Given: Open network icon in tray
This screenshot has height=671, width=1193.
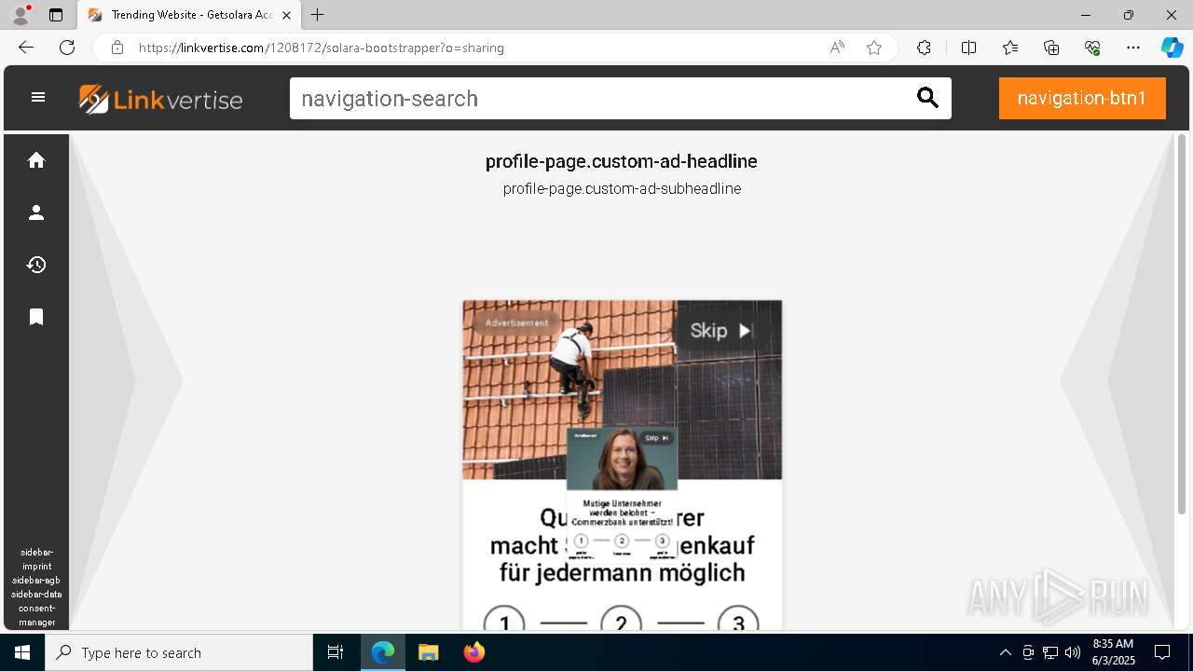Looking at the screenshot, I should (x=1050, y=652).
